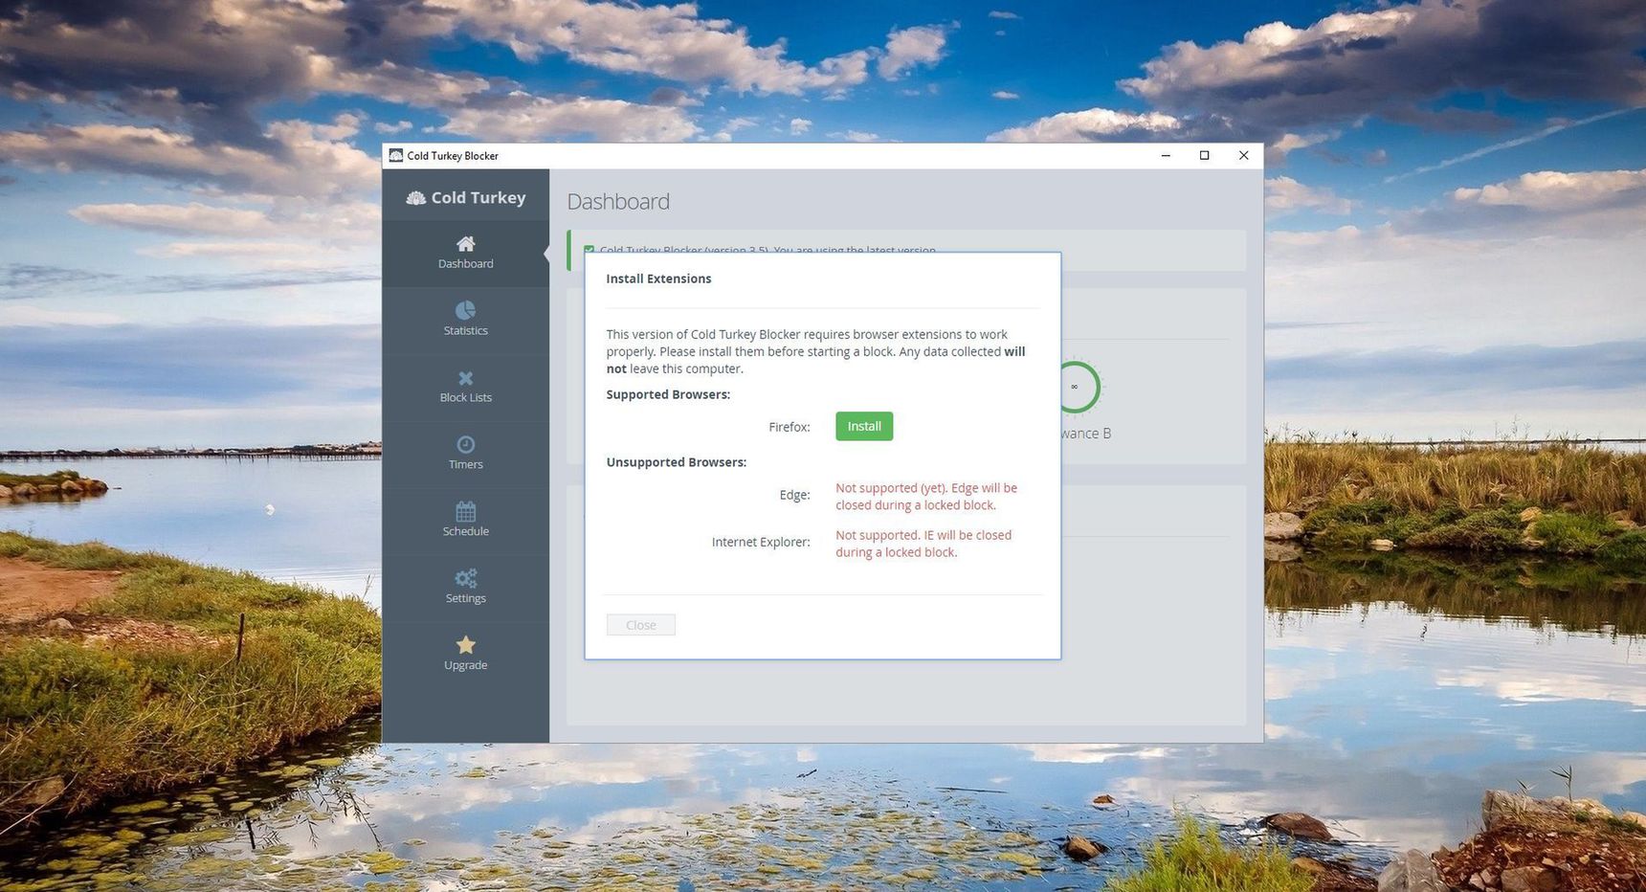Screen dimensions: 1646x892
Task: Click the Timers sidebar label
Action: 465,465
